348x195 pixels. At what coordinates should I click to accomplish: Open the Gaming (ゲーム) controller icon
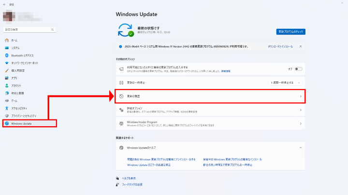click(7, 101)
